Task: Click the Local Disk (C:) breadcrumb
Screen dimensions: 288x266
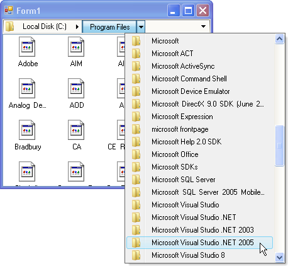Action: click(45, 26)
